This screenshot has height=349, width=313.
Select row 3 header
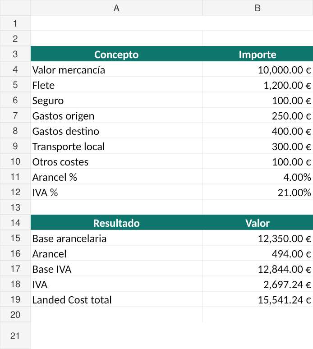(15, 54)
